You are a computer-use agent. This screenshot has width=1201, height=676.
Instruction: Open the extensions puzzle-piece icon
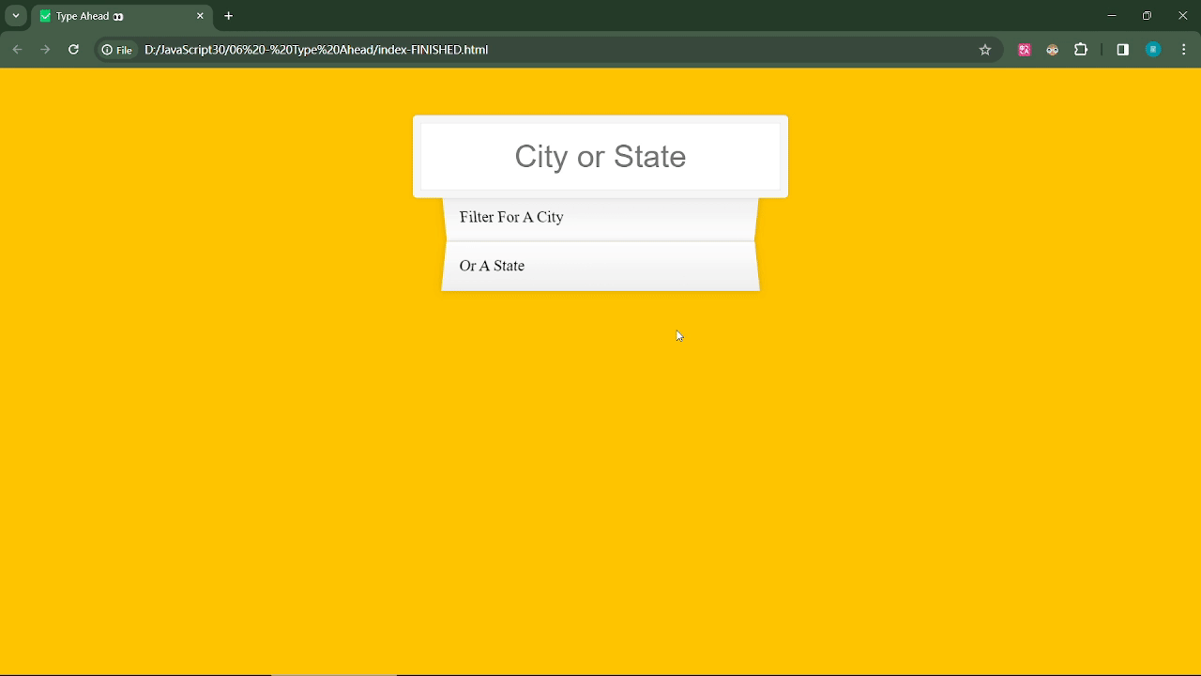[1081, 49]
